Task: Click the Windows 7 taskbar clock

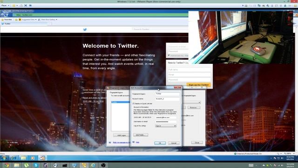Action: click(x=290, y=158)
